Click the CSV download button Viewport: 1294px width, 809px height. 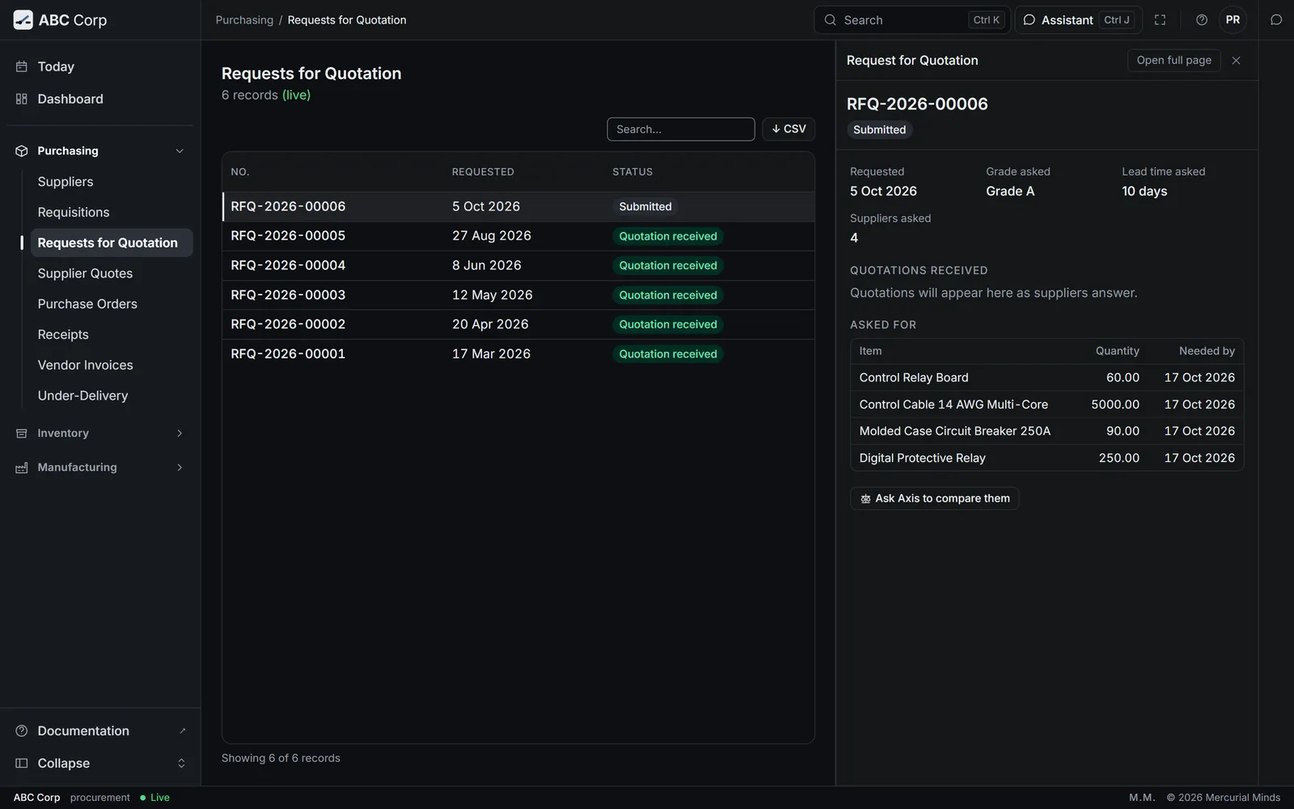pos(789,129)
